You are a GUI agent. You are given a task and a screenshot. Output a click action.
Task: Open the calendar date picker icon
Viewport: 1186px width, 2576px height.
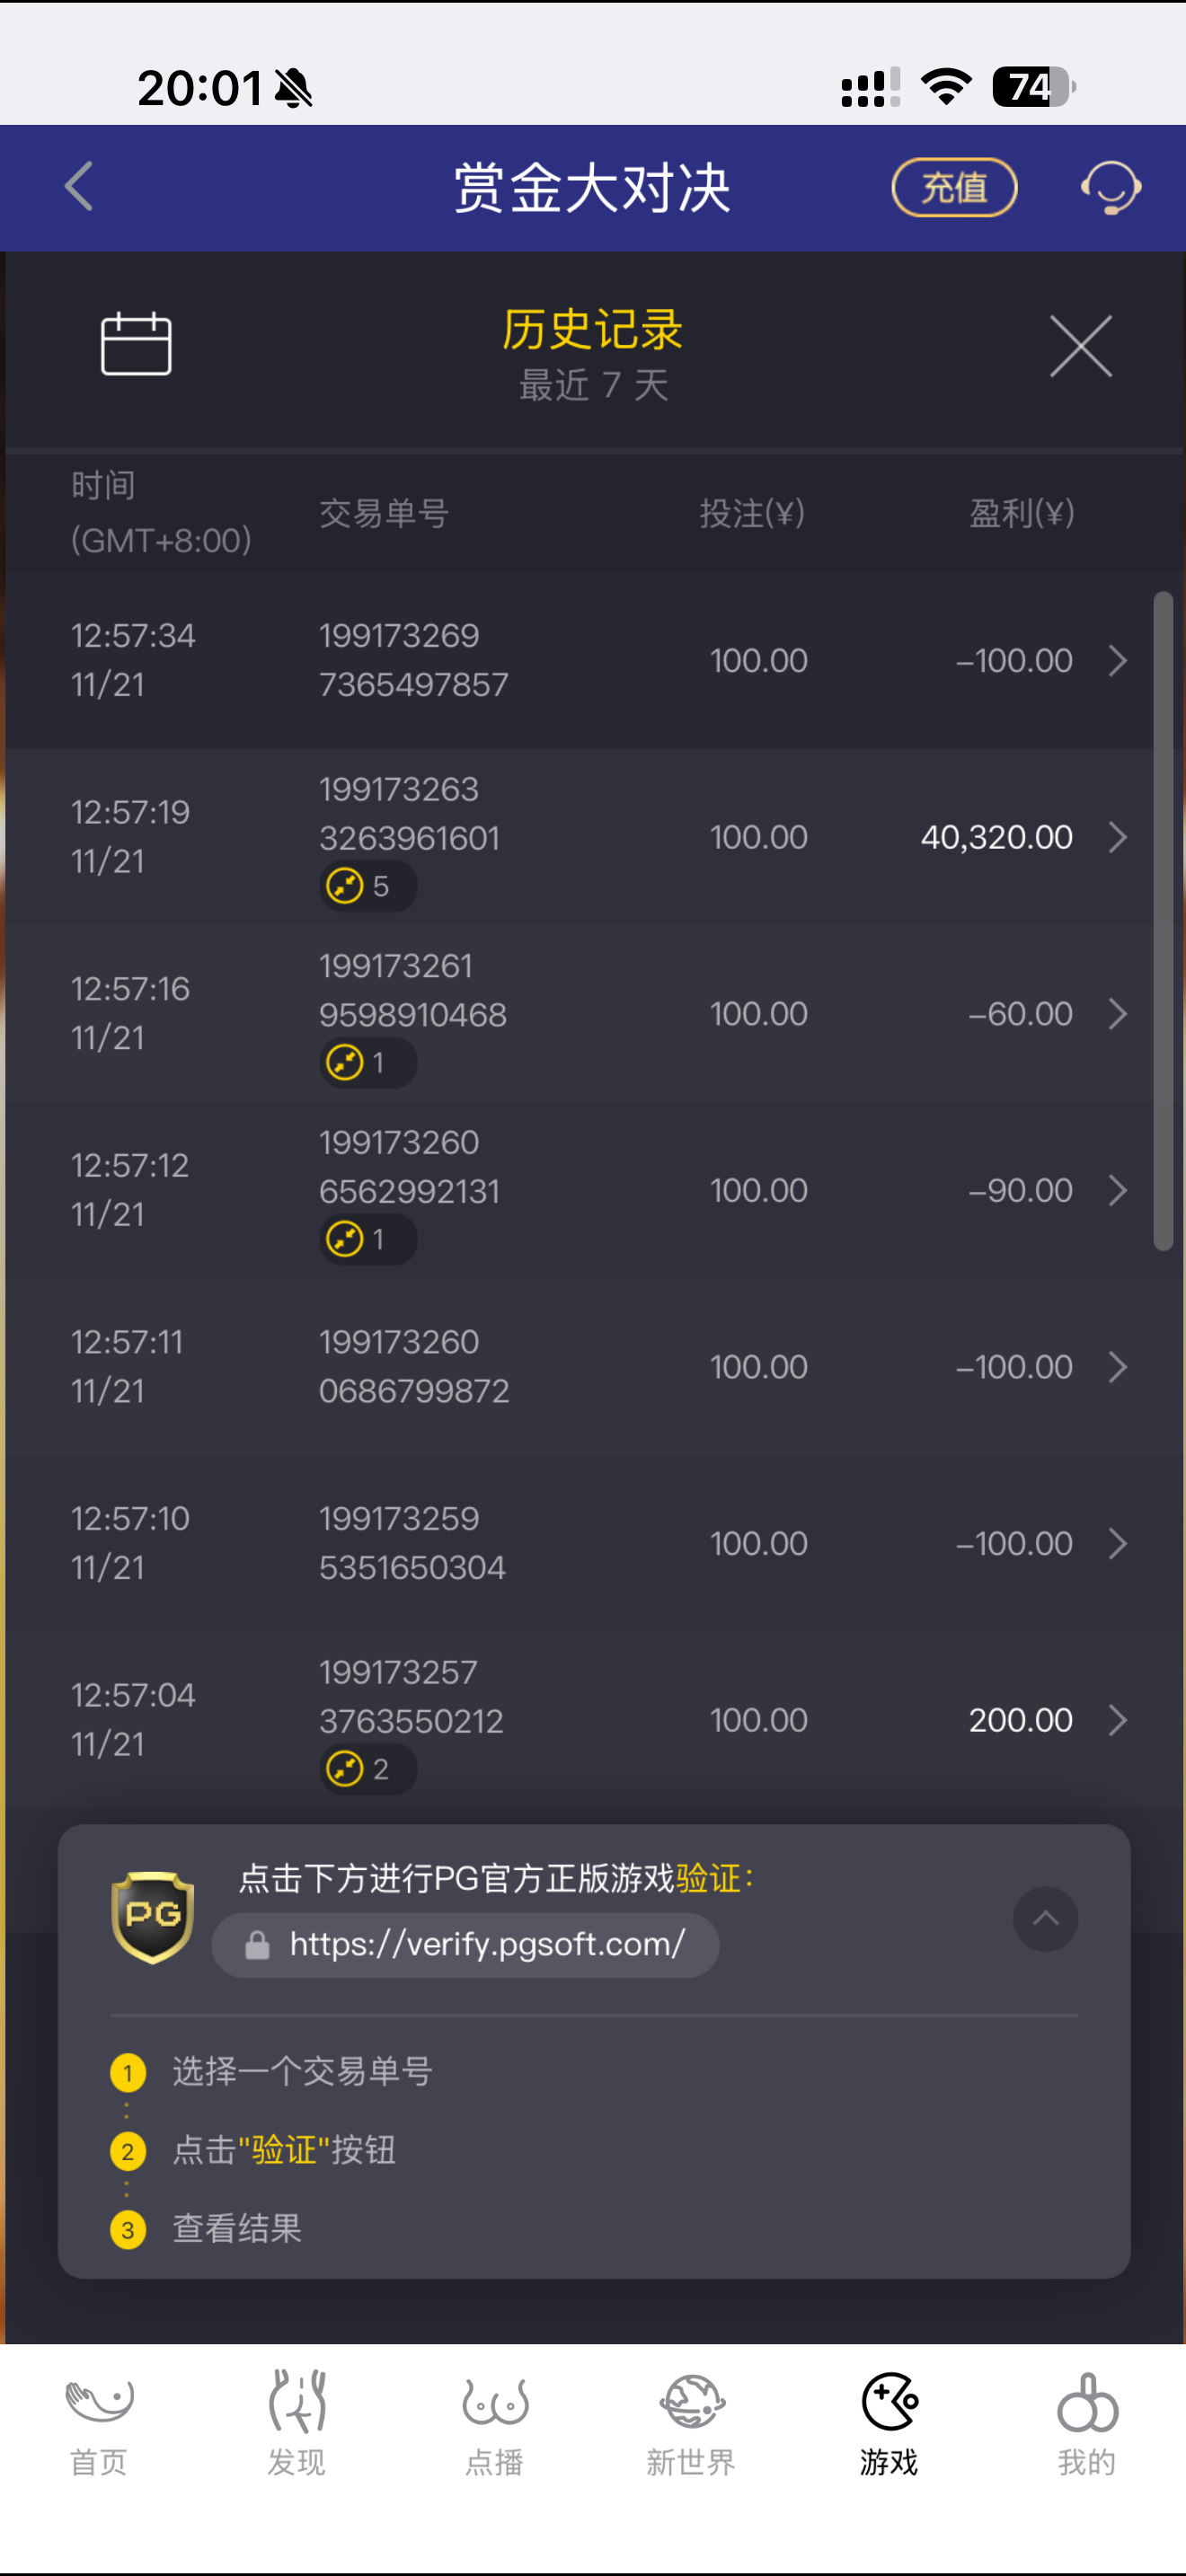point(136,344)
